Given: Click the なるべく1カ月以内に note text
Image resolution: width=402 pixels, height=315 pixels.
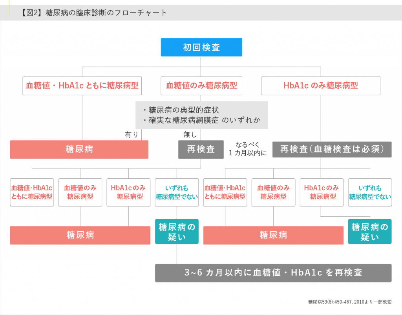Looking at the screenshot, I should pos(248,149).
